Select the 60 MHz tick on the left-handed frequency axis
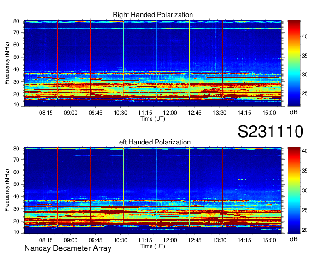 tap(16, 172)
